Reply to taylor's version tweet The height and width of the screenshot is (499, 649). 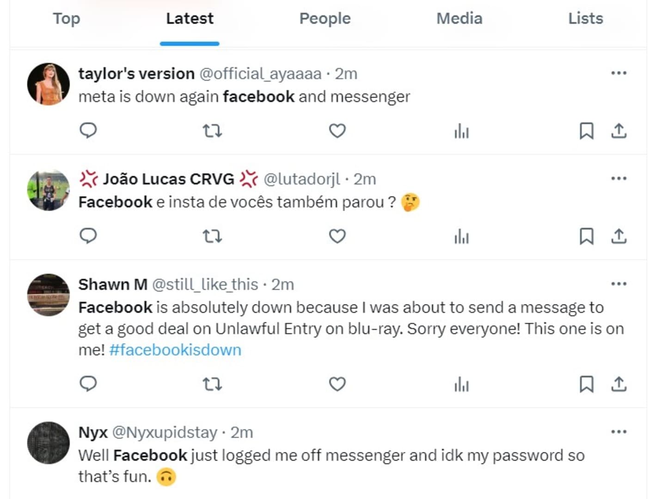tap(88, 131)
